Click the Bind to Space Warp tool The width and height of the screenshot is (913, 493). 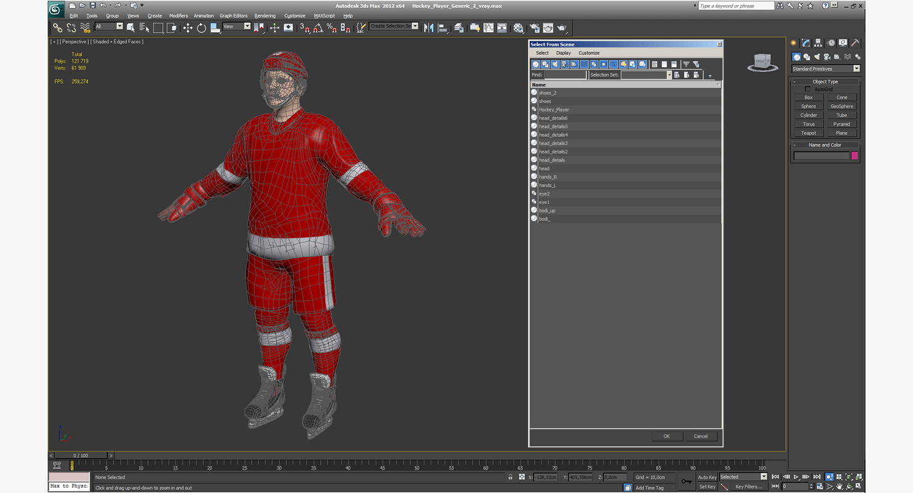(85, 27)
